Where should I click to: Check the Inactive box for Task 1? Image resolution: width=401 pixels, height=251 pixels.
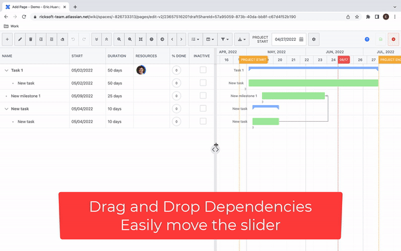pos(203,70)
